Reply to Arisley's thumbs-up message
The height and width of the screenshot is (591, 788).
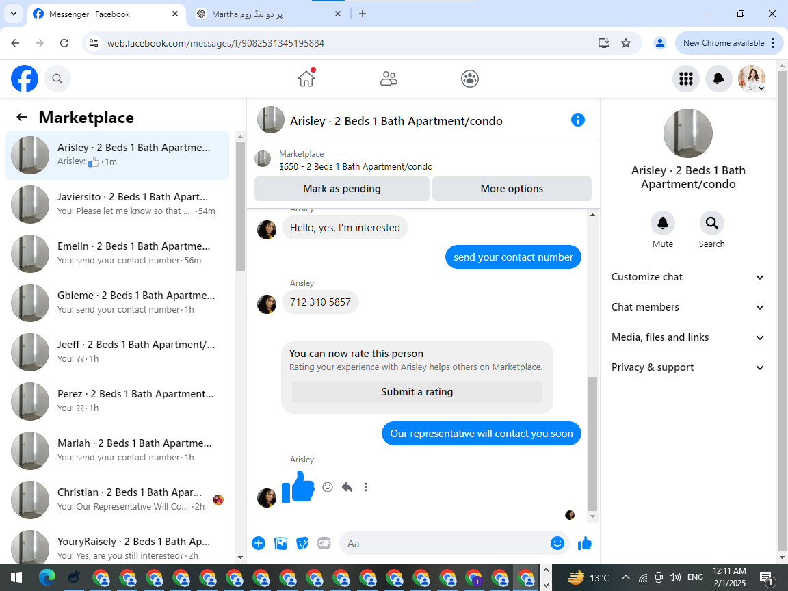pos(347,487)
